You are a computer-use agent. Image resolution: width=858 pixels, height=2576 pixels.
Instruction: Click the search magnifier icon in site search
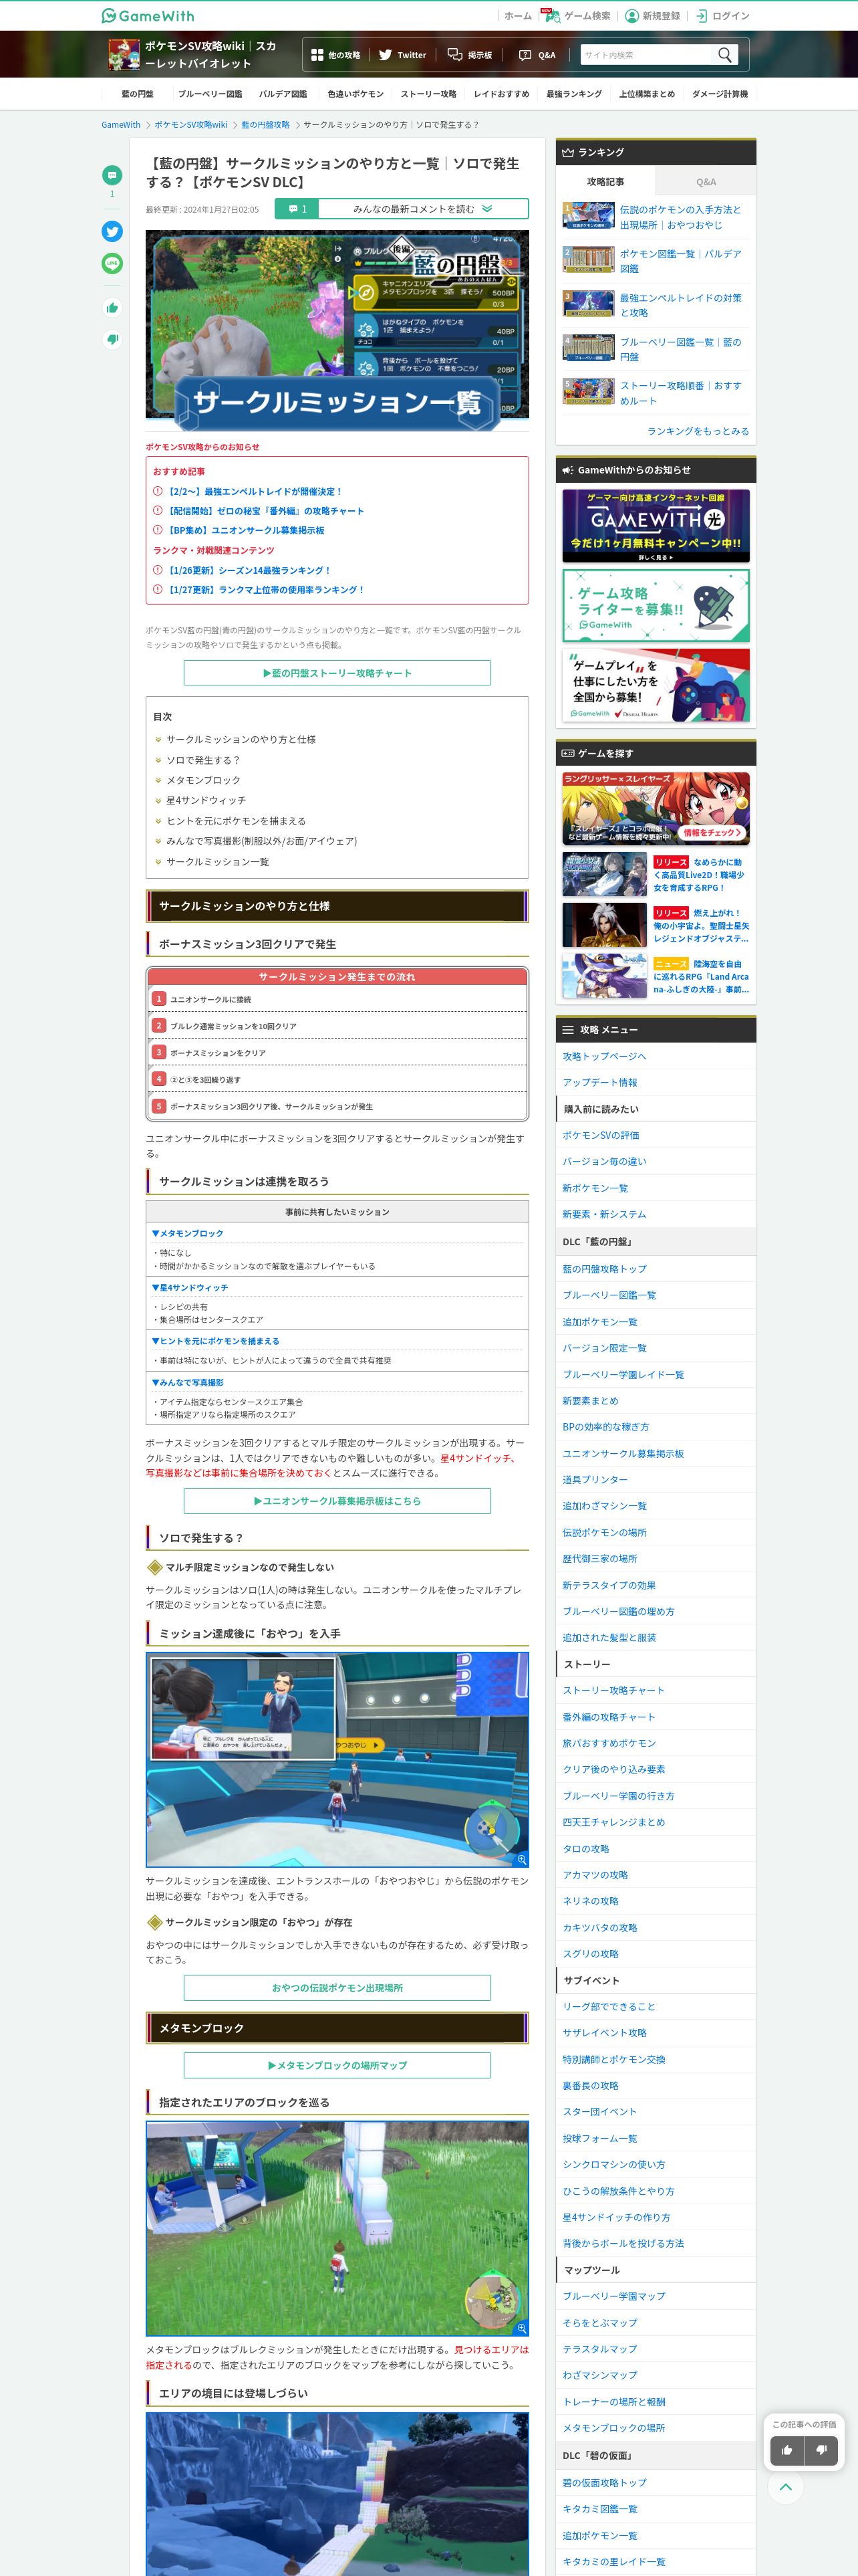(x=724, y=55)
